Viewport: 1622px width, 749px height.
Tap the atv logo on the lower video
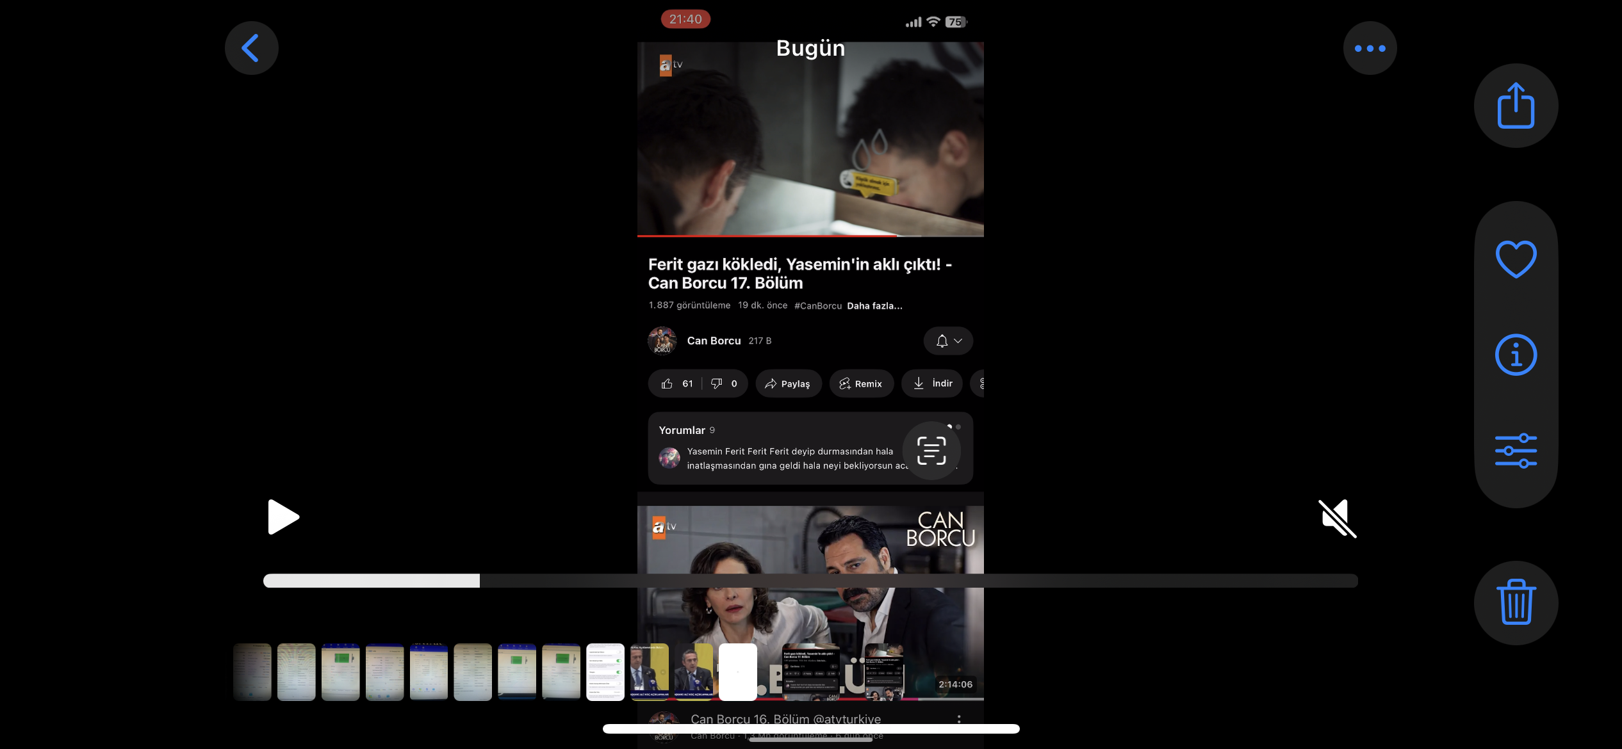(x=664, y=527)
